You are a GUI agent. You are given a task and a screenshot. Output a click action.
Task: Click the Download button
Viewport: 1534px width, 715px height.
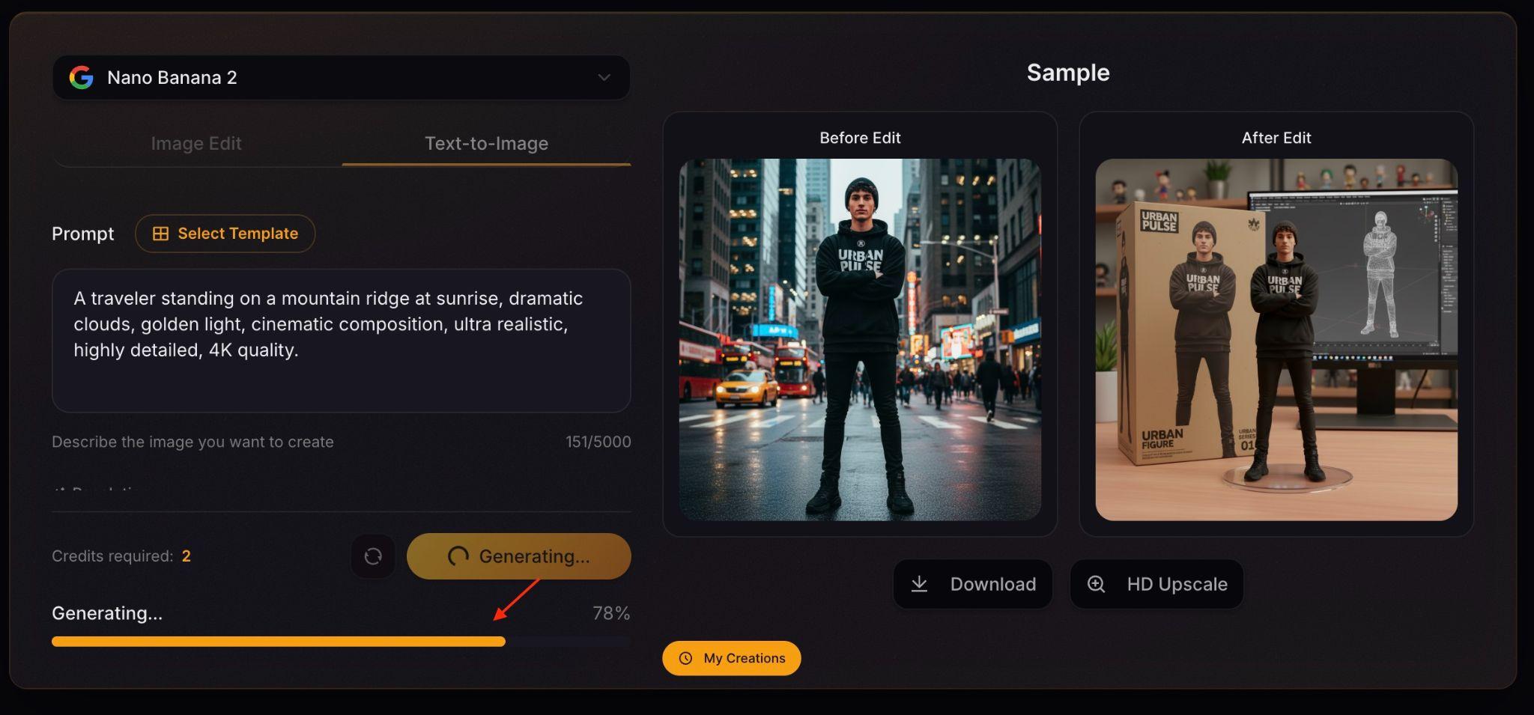tap(972, 584)
